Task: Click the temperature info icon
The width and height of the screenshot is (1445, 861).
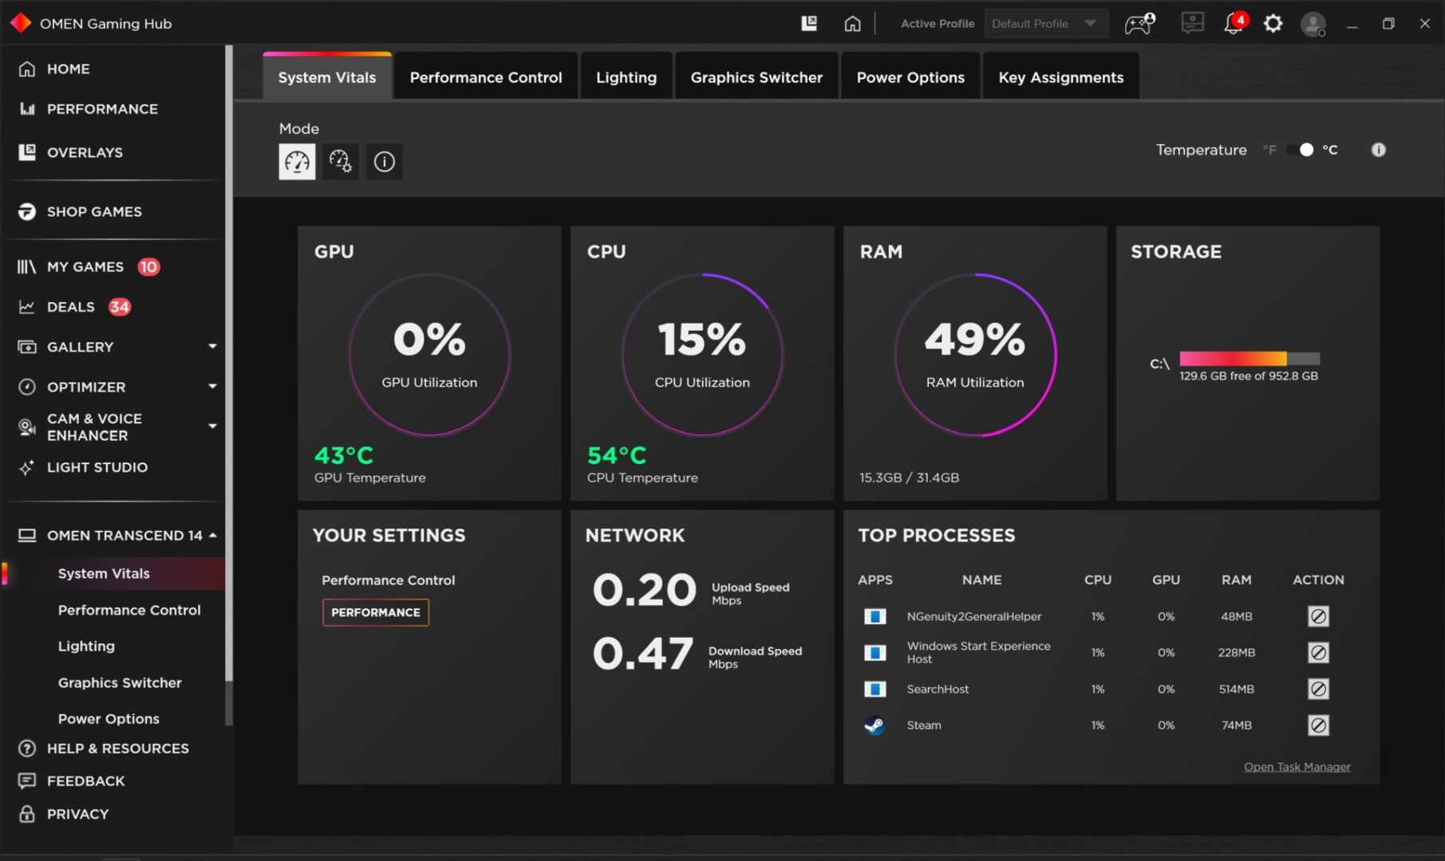Action: 1378,150
